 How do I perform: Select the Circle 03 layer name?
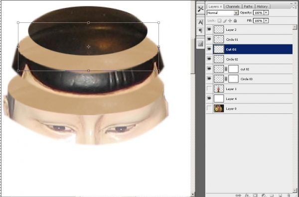[247, 79]
